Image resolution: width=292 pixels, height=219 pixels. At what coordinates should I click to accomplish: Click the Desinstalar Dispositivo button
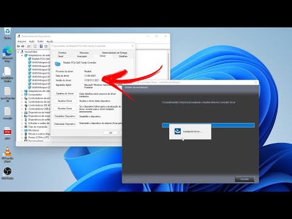pos(65,124)
